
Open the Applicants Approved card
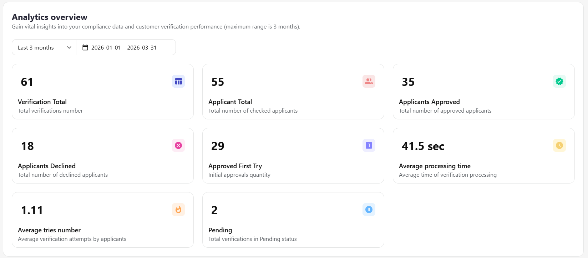tap(484, 92)
